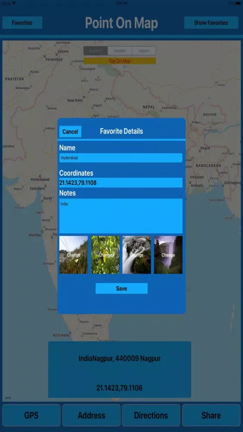The image size is (243, 432).
Task: Switch map to Standard view
Action: point(95,51)
